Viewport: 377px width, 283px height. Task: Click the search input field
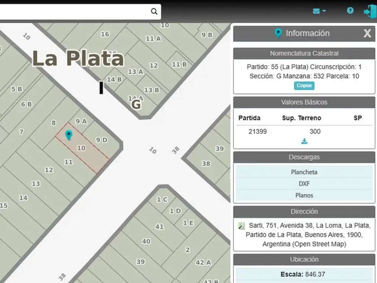coord(74,11)
